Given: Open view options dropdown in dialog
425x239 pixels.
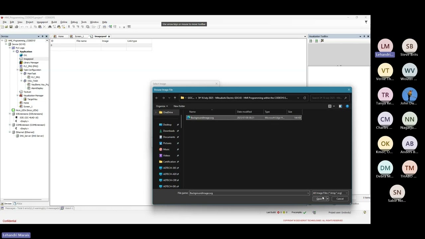Looking at the screenshot, I should 334,106.
